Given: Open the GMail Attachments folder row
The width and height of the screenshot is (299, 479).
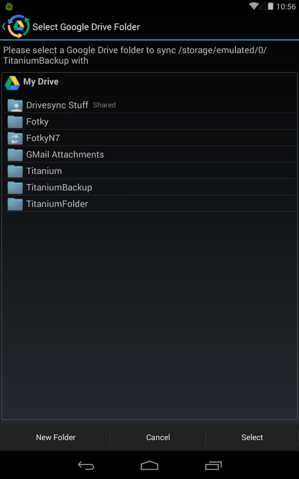Looking at the screenshot, I should click(x=149, y=154).
